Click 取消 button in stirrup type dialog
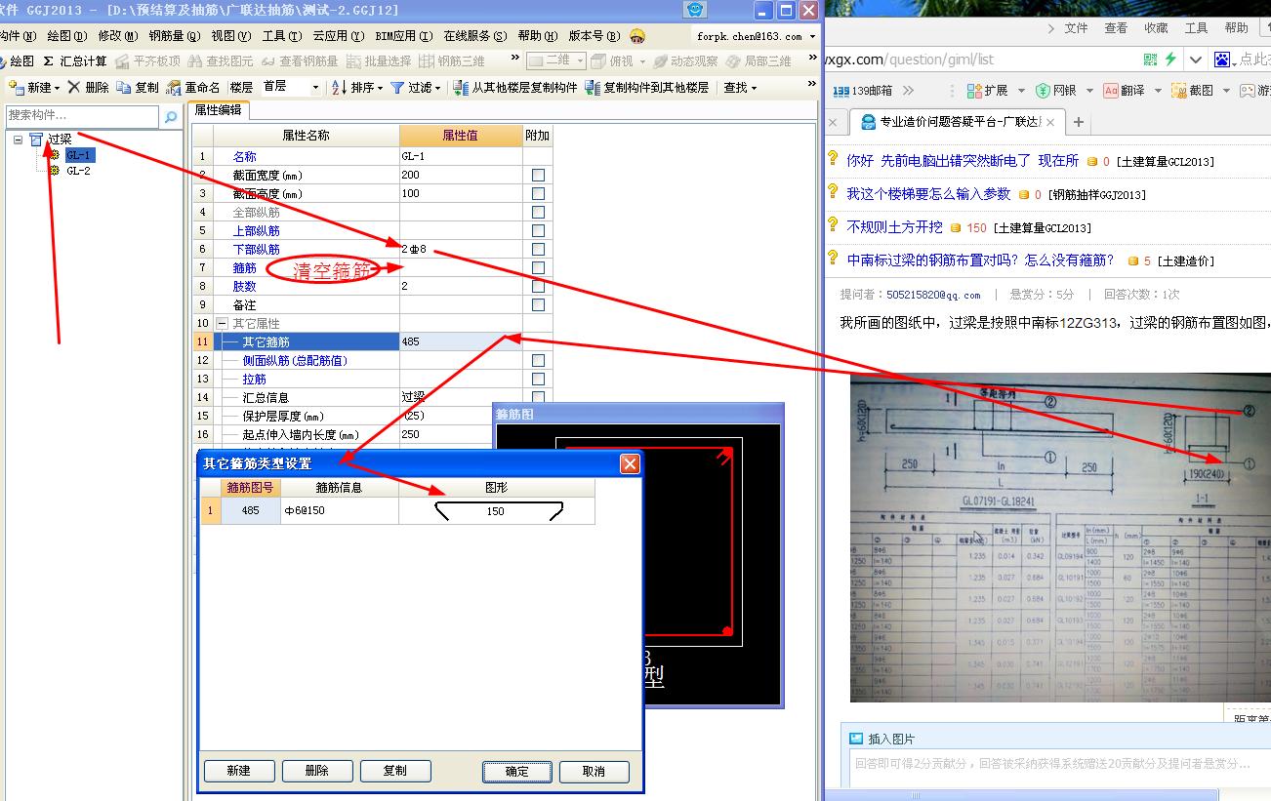Viewport: 1271px width, 801px height. tap(594, 771)
